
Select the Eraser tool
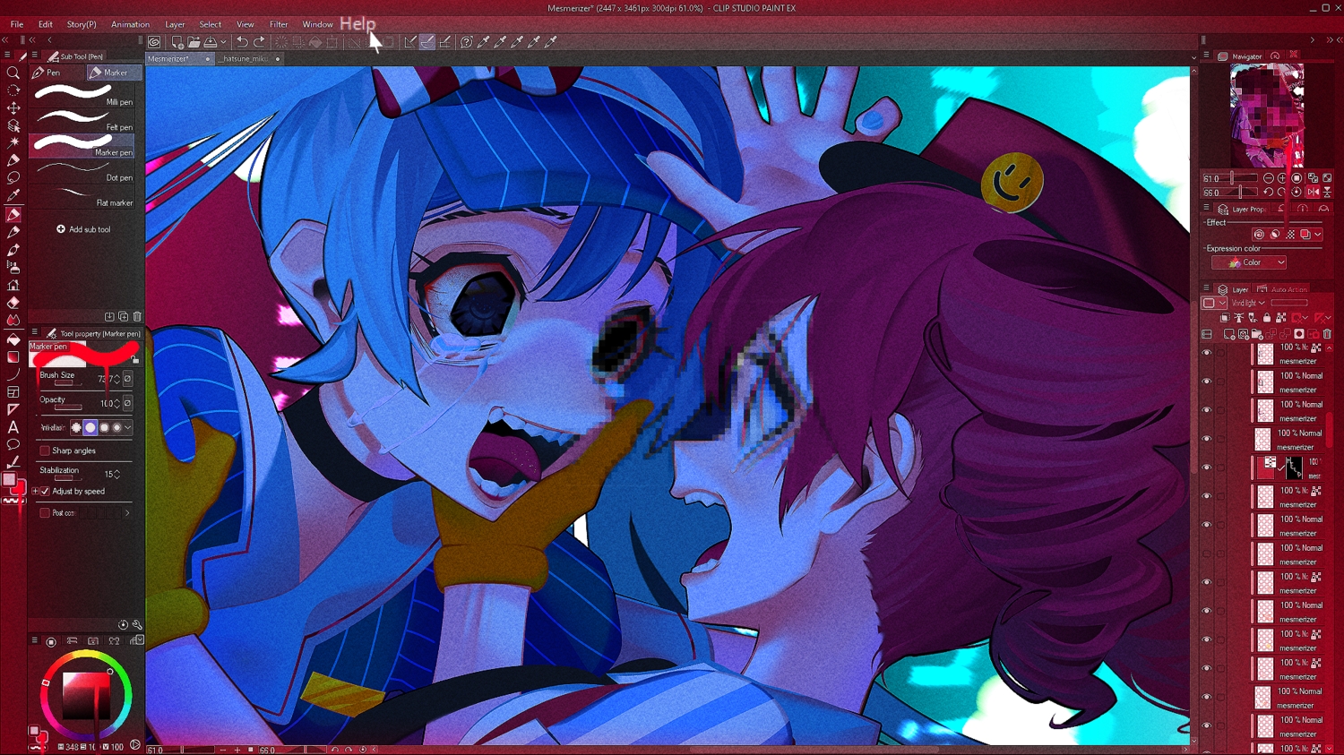pyautogui.click(x=13, y=303)
